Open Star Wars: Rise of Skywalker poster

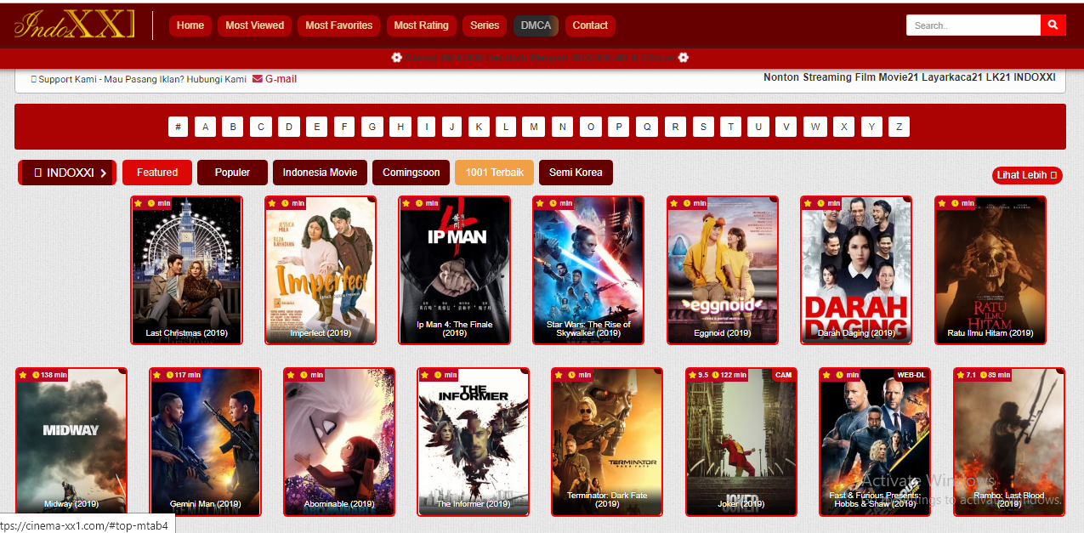[x=588, y=270]
